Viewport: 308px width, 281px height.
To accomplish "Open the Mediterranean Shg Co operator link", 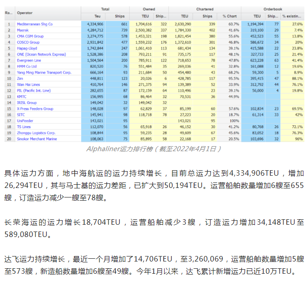I will pos(35,24).
